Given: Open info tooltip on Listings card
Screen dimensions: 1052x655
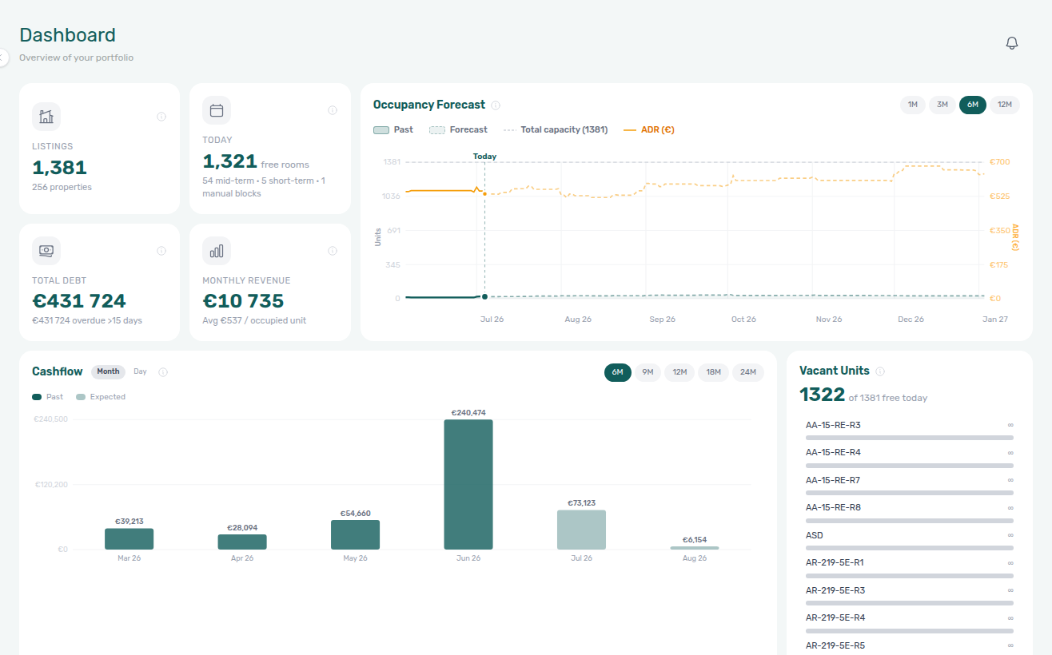Looking at the screenshot, I should tap(161, 117).
